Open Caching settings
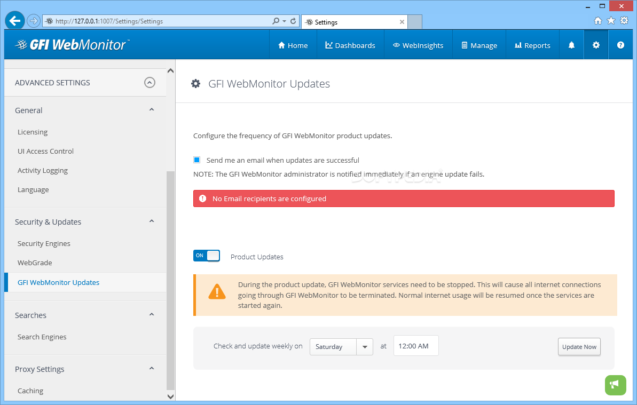637x405 pixels. click(30, 391)
